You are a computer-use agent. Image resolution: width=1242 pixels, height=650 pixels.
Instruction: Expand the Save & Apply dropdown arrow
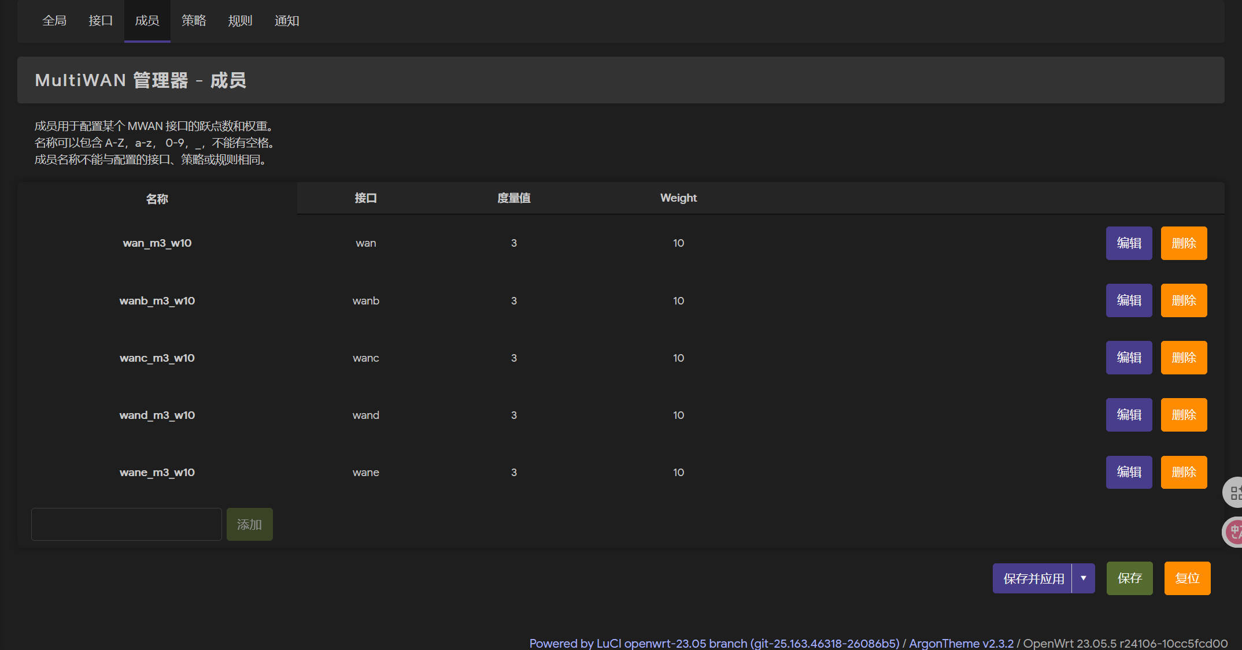pyautogui.click(x=1083, y=578)
